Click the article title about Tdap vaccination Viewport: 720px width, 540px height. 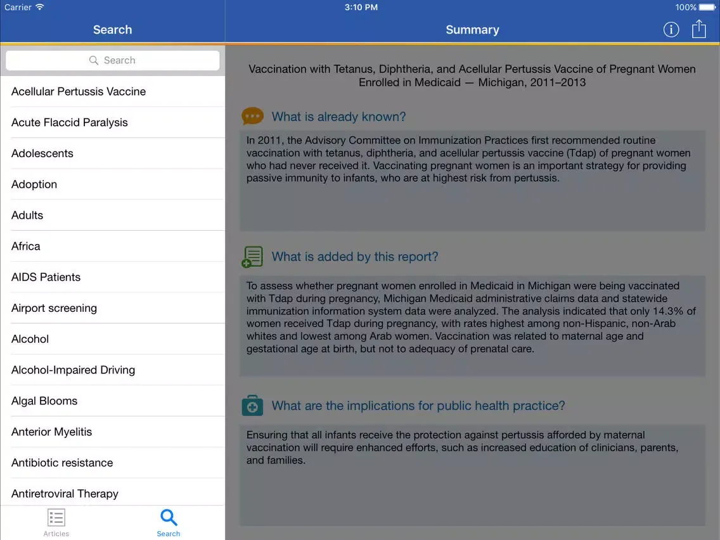[x=472, y=76]
